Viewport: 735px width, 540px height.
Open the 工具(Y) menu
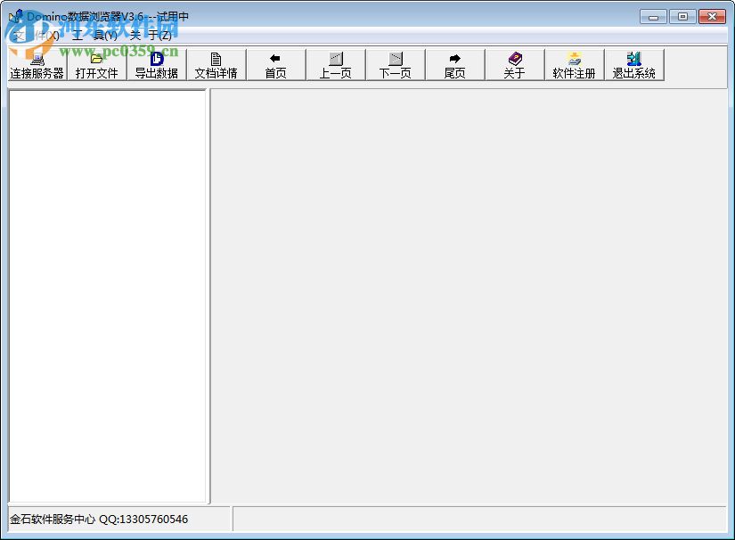coord(94,36)
